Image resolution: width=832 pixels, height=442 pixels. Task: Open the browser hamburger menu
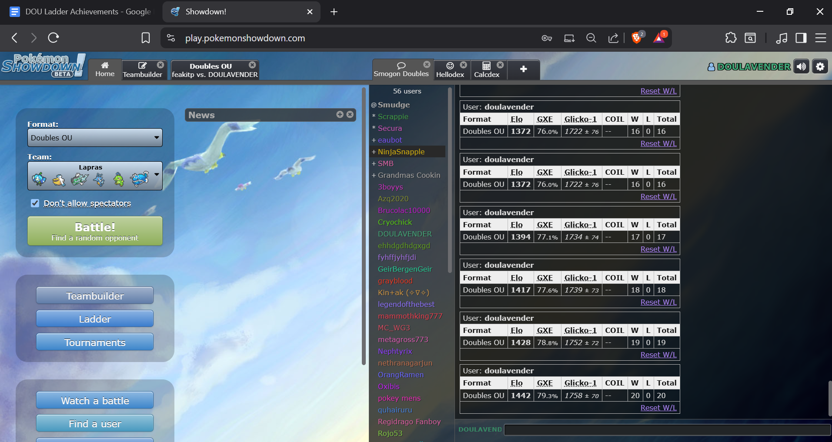[x=821, y=38]
